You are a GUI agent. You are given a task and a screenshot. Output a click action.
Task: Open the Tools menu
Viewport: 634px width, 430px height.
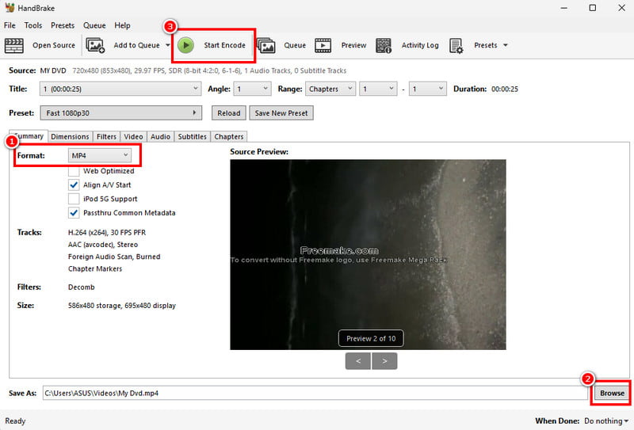click(x=33, y=25)
